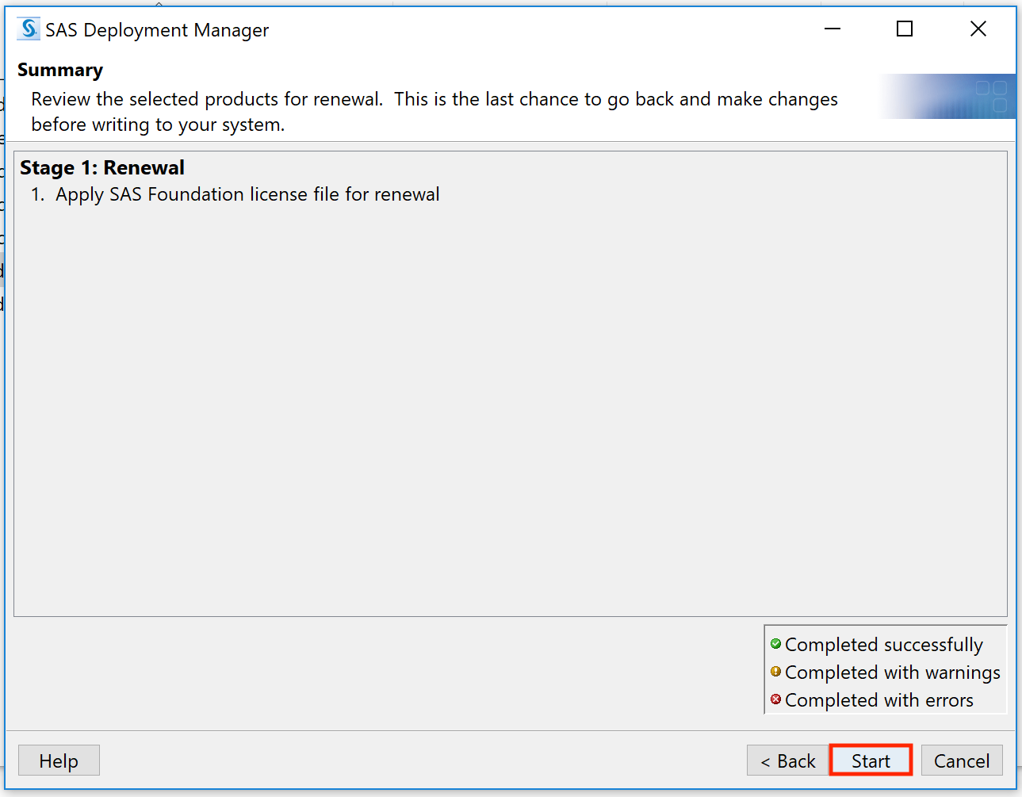Click the 'SAS Deployment Manager' window title
Image resolution: width=1022 pixels, height=797 pixels.
(x=157, y=30)
